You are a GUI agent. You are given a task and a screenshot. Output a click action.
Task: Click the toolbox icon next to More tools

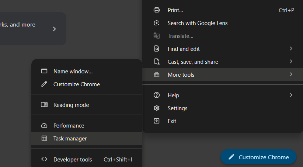pos(157,74)
